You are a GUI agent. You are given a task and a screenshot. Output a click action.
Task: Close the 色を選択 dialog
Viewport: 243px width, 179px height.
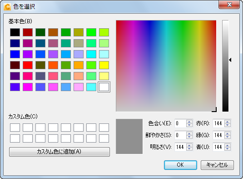click(x=229, y=5)
